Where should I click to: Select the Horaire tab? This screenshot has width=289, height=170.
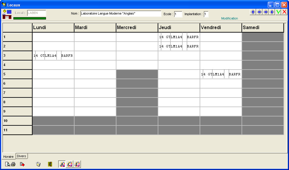[8, 156]
